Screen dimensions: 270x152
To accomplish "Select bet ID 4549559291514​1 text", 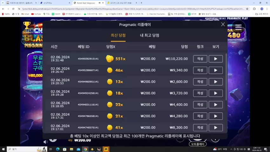I will (88, 59).
